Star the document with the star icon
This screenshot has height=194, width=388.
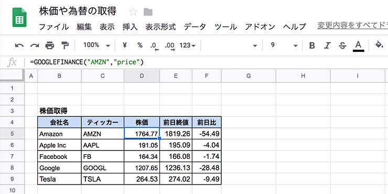pyautogui.click(x=133, y=12)
